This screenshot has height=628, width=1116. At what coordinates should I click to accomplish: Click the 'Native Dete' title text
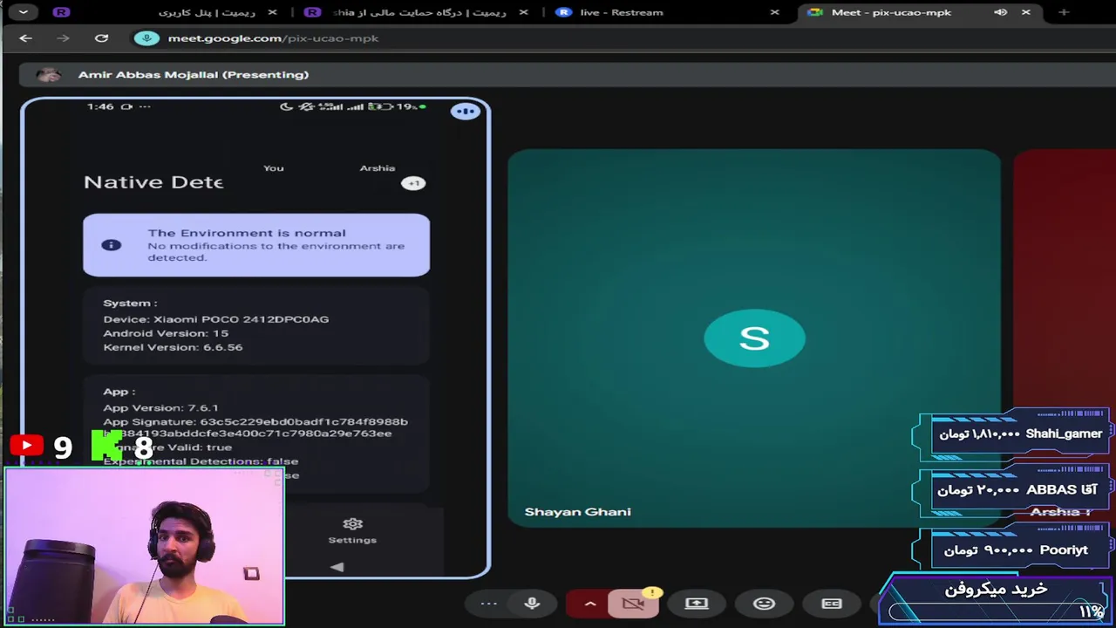[x=153, y=182]
